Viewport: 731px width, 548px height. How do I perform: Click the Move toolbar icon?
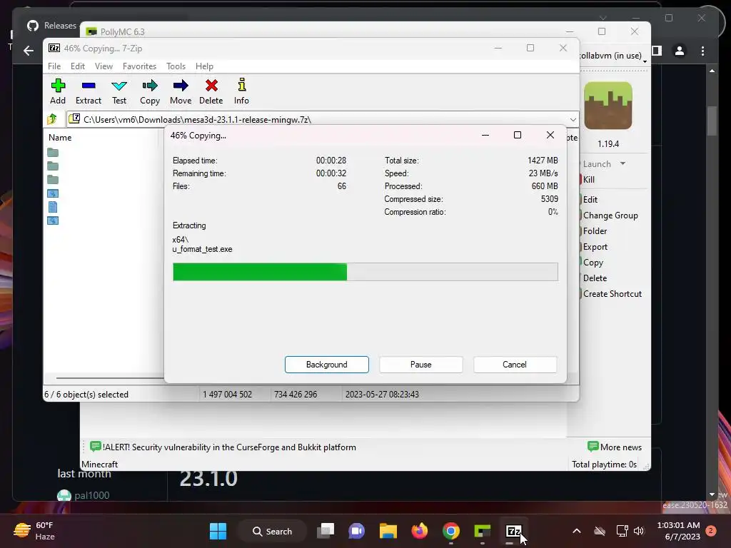pyautogui.click(x=181, y=91)
